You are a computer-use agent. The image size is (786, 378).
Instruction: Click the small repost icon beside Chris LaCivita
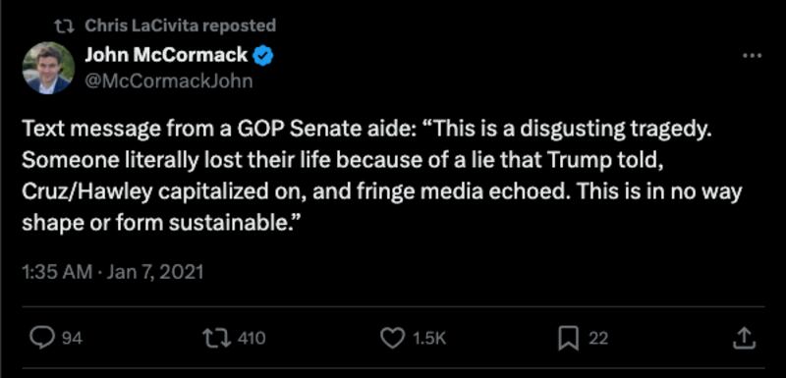[66, 26]
